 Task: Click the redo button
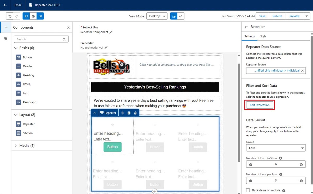tap(17, 16)
